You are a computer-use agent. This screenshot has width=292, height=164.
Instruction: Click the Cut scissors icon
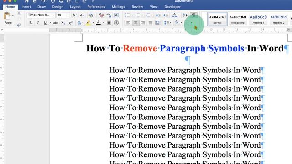pos(19,13)
